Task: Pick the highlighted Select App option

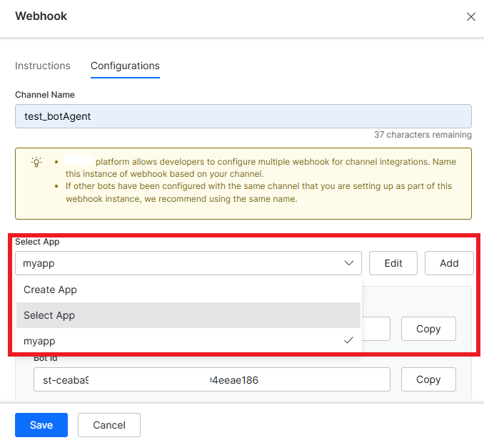Action: click(49, 315)
